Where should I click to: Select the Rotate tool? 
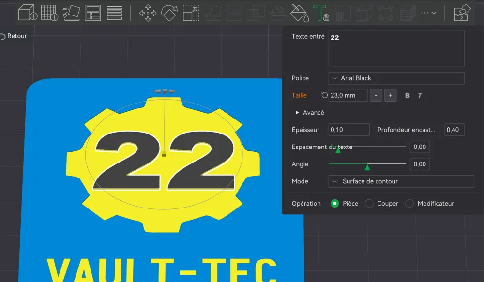coord(169,13)
